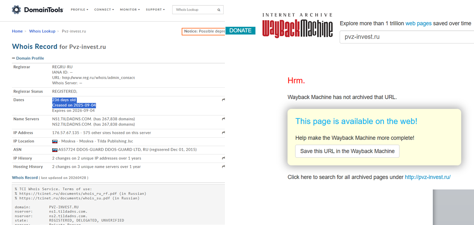Click the share arrow in the IP History row
Image resolution: width=474 pixels, height=225 pixels.
tap(223, 158)
